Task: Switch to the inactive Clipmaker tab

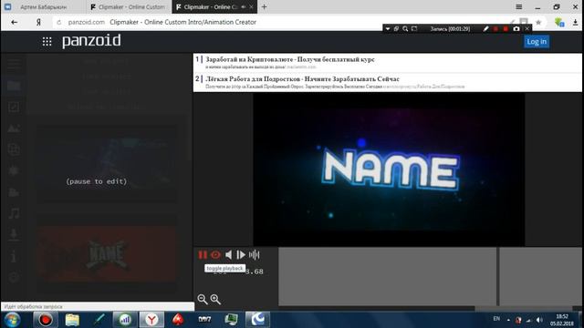Action: click(129, 6)
